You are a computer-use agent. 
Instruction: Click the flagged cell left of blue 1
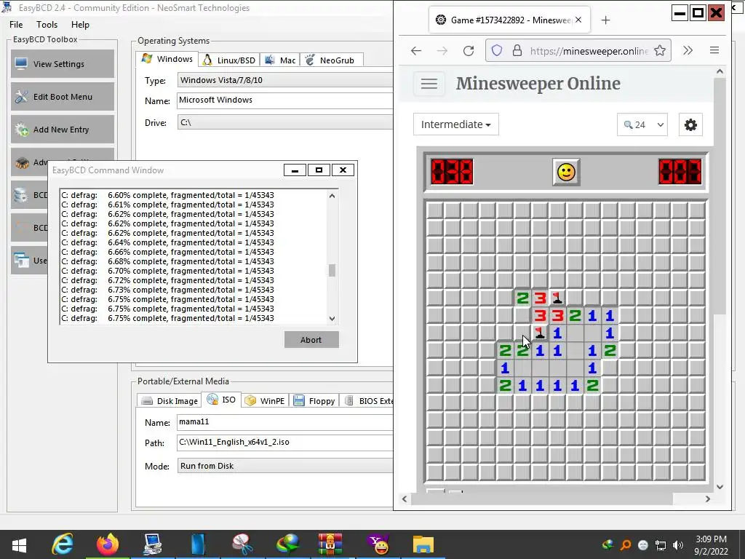point(540,333)
